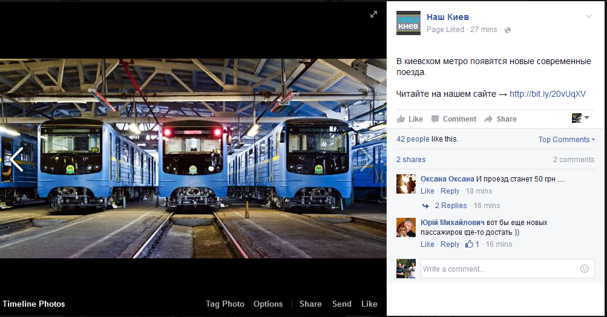Click Send in the photo bottom bar

tap(341, 304)
